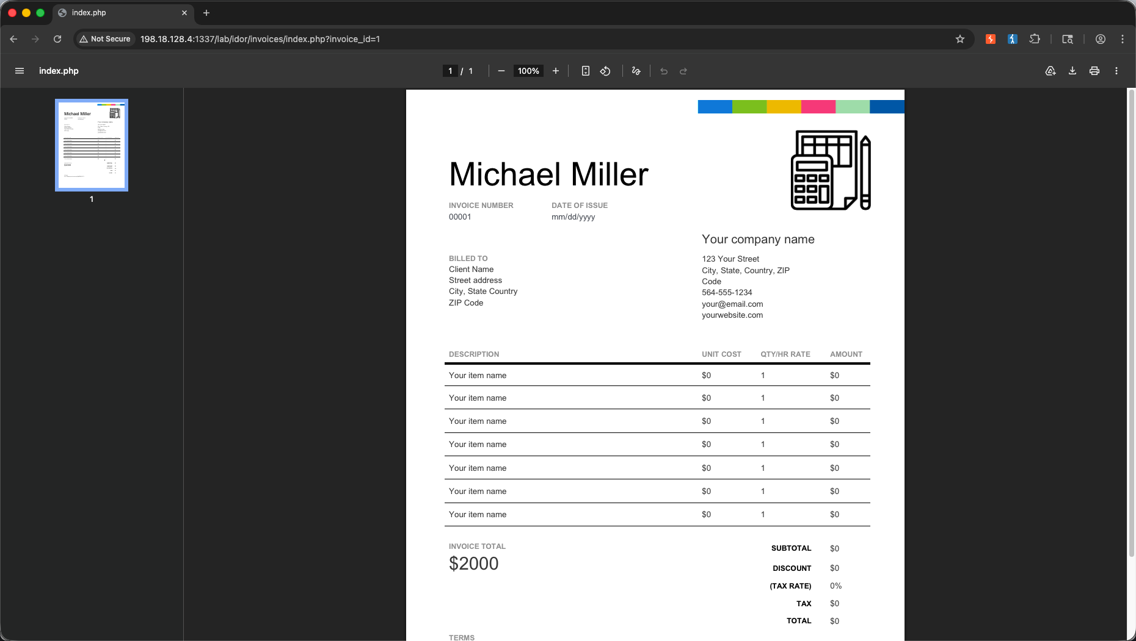
Task: Open the browser profile menu
Action: pos(1101,39)
